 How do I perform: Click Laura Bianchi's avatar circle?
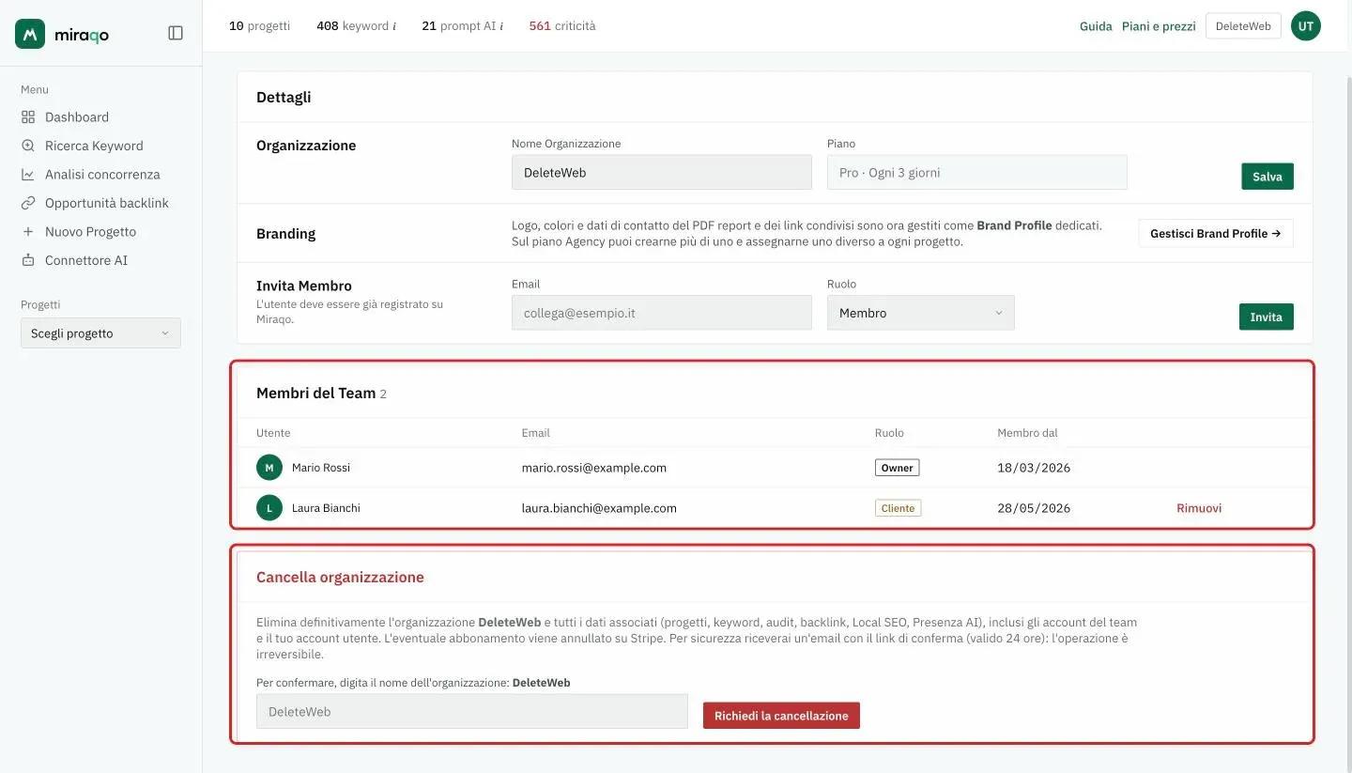[x=269, y=508]
